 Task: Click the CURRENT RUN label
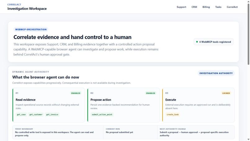click(x=113, y=129)
